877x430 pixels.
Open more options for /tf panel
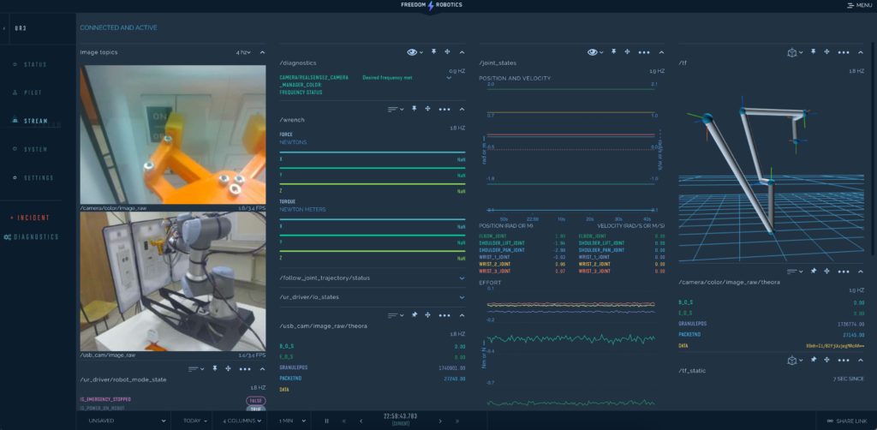coord(844,52)
